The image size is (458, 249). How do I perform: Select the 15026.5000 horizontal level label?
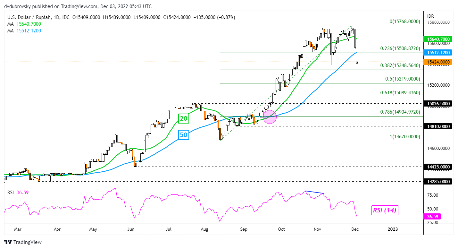438,104
